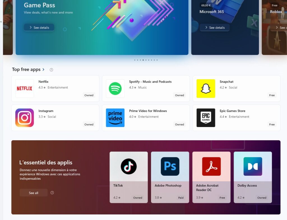Select a carousel navigation dot below the banner
The height and width of the screenshot is (220, 287).
click(143, 60)
